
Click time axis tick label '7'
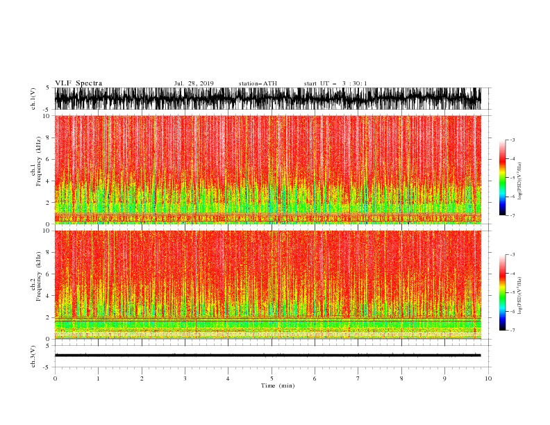358,378
